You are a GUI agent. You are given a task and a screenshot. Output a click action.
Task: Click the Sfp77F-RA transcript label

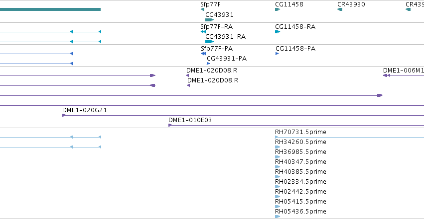[x=216, y=26]
